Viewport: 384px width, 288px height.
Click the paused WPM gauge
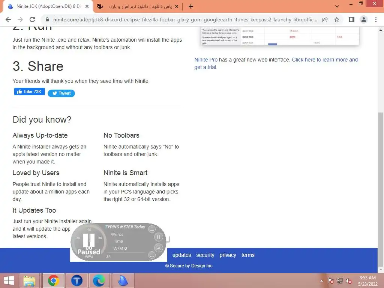coord(88,242)
